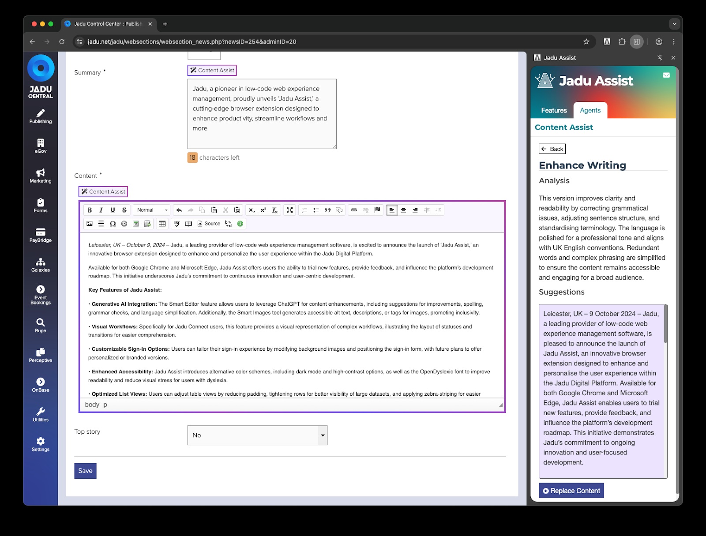Click the Replace Content button
Image resolution: width=706 pixels, height=536 pixels.
(x=571, y=491)
